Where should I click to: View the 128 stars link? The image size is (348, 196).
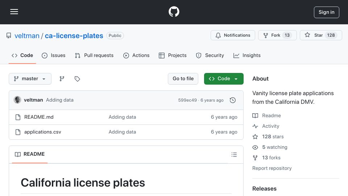click(268, 137)
